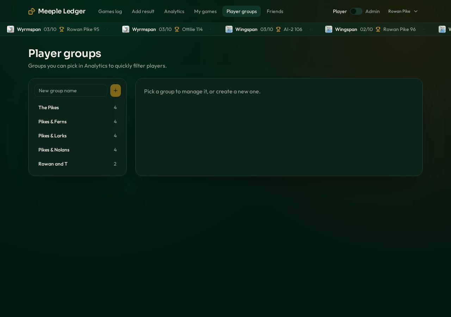
Task: Click the Meeple Ledger brand name
Action: point(62,11)
